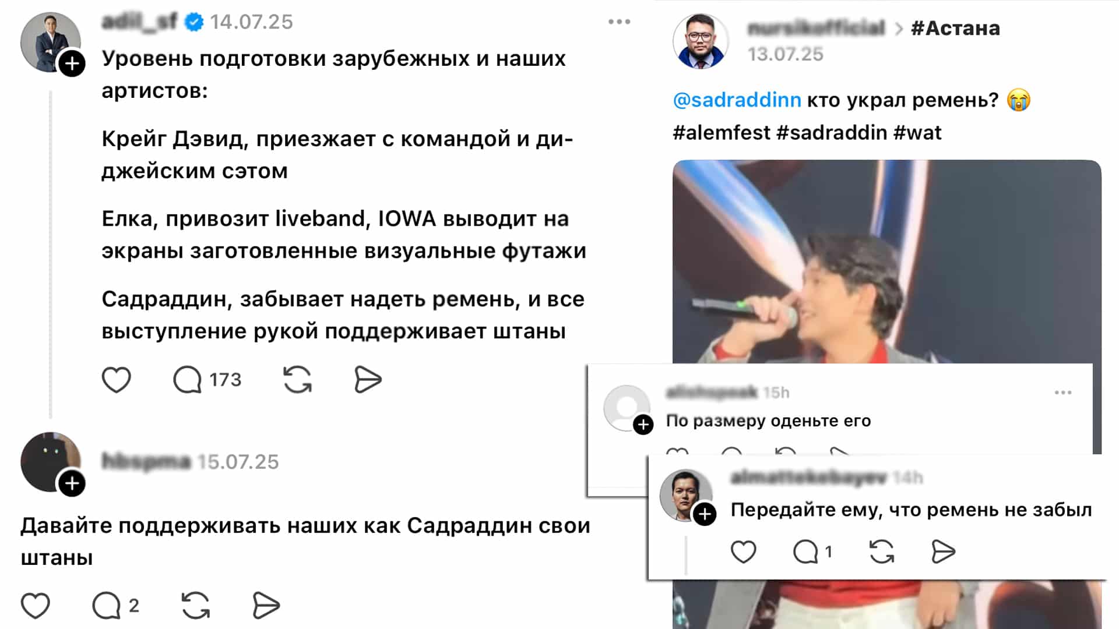The width and height of the screenshot is (1119, 629).
Task: Open the singer video thumbnail
Action: 886,262
